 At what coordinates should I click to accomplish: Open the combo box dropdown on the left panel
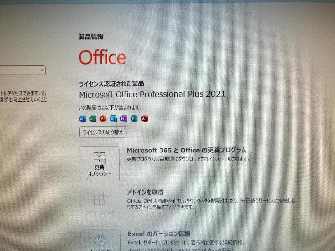coord(42,70)
